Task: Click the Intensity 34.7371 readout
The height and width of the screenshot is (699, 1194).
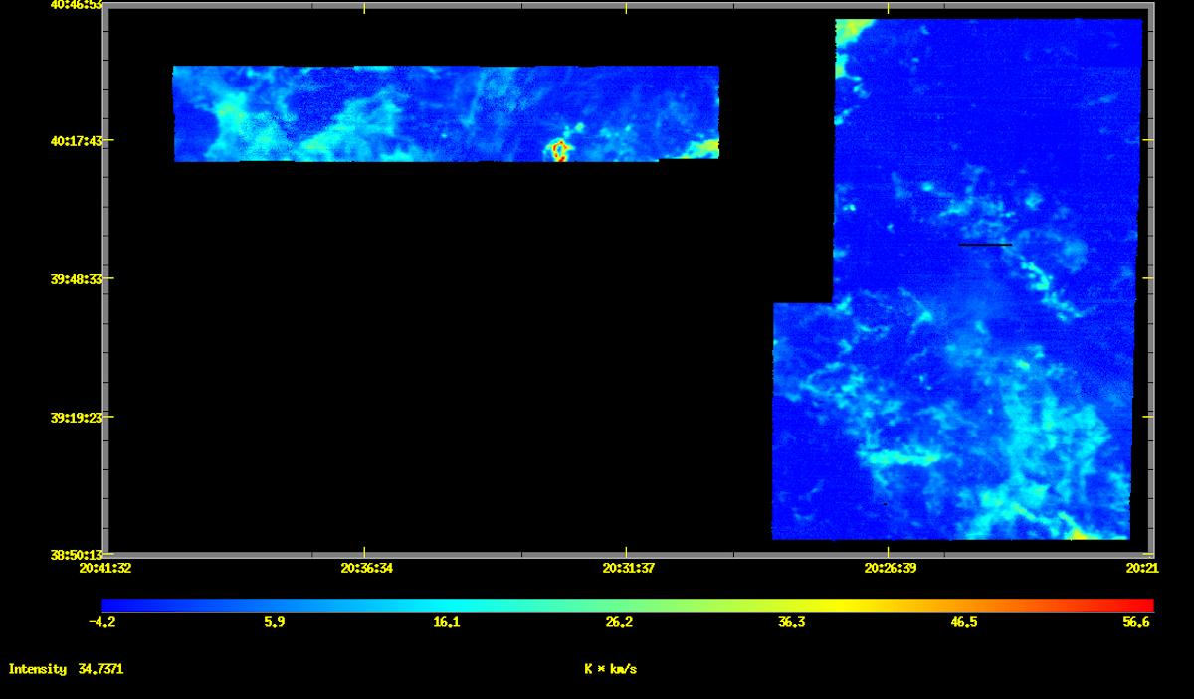Action: [x=66, y=669]
